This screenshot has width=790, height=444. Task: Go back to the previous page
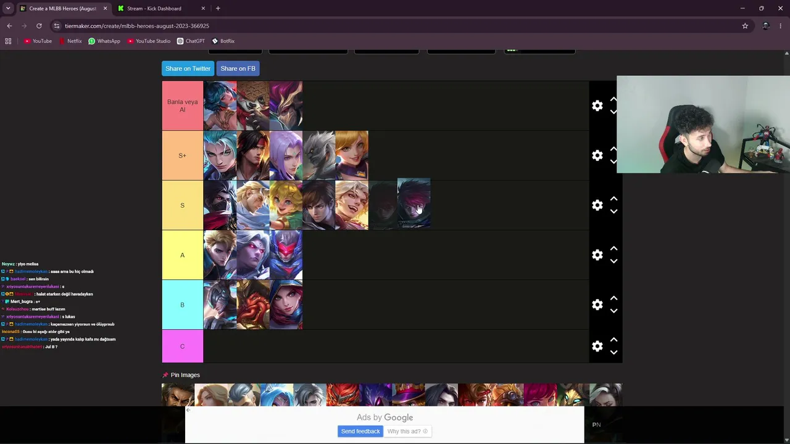tap(9, 26)
